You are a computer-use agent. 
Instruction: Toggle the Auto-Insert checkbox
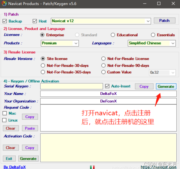pyautogui.click(x=107, y=86)
